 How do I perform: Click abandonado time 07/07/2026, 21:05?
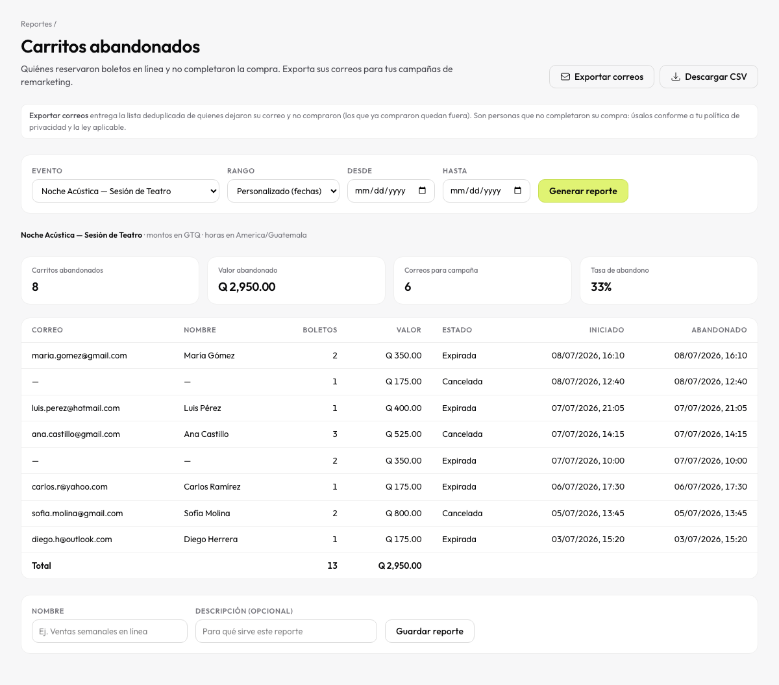tap(711, 408)
